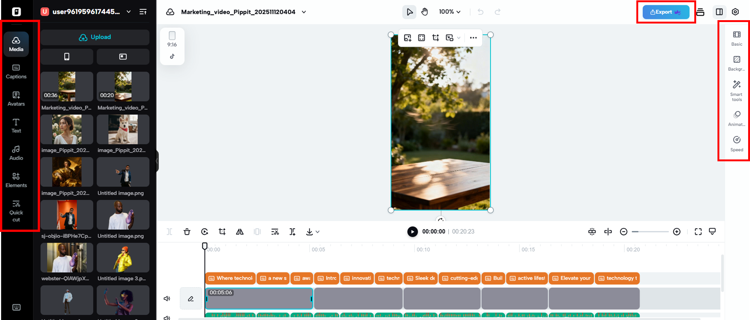Click the split-at-playhead icon beside zoom out
The image size is (750, 320).
tap(608, 232)
